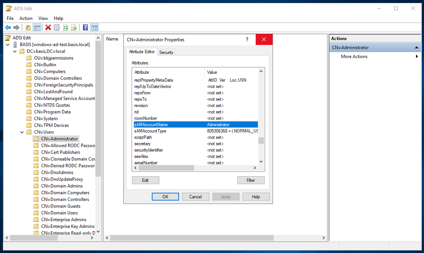Click the Forward arrow toolbar icon
424x253 pixels.
(16, 28)
